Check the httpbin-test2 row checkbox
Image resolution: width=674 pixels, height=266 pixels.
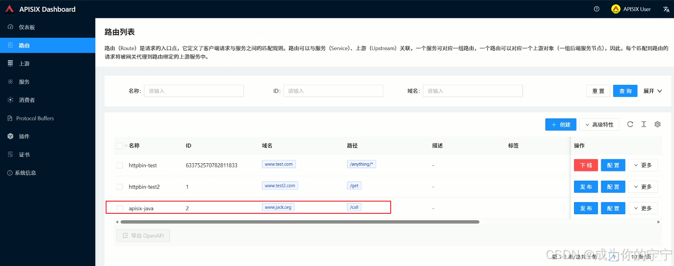click(120, 187)
